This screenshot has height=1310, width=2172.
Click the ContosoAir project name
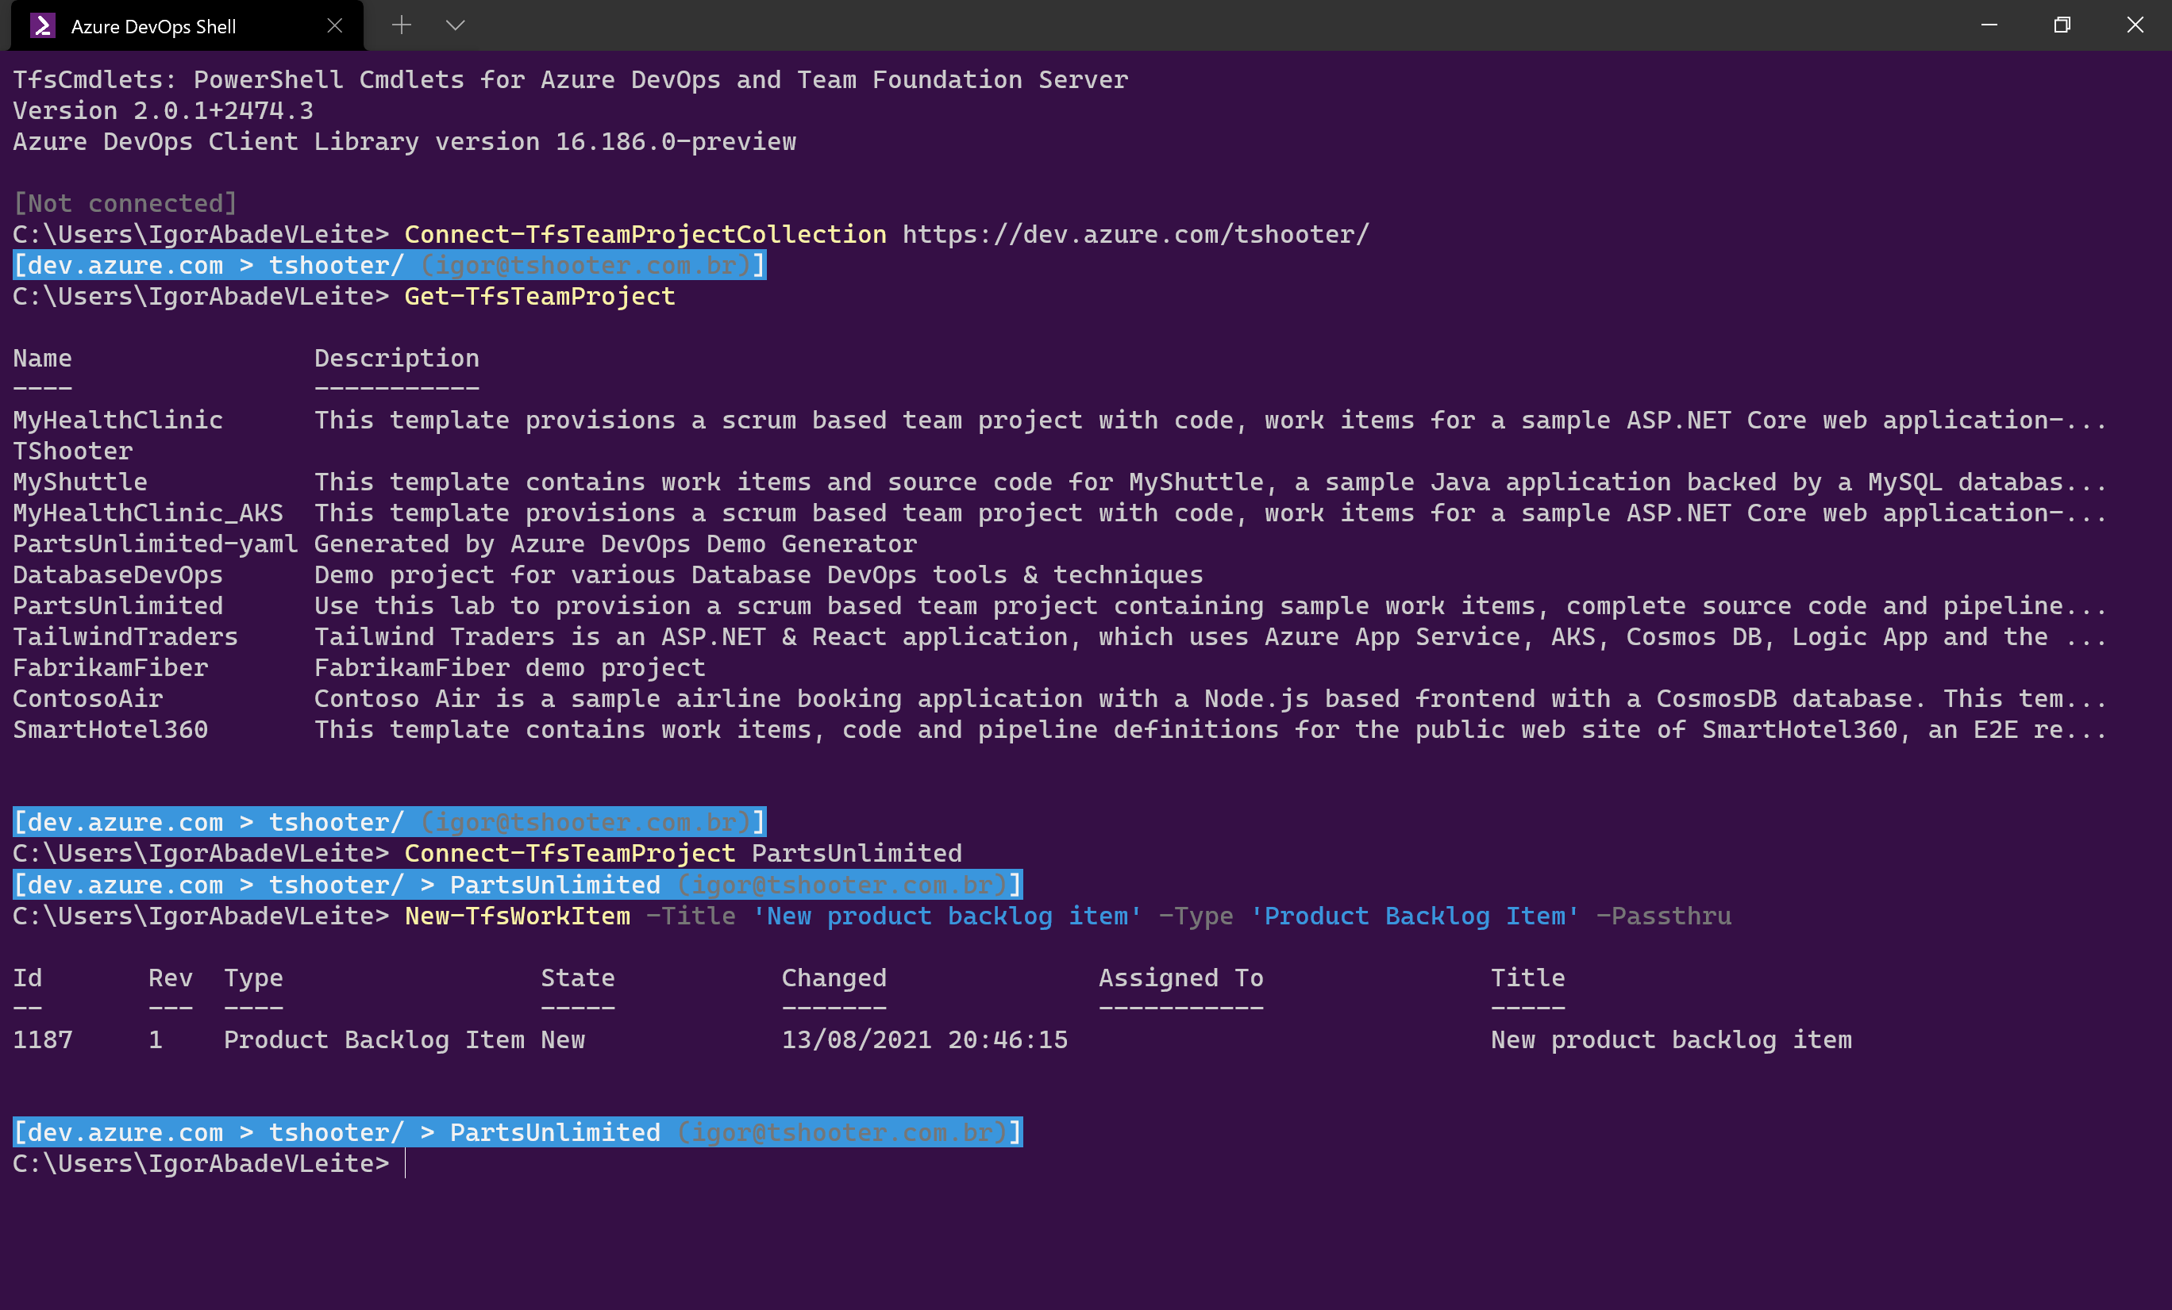click(x=88, y=698)
